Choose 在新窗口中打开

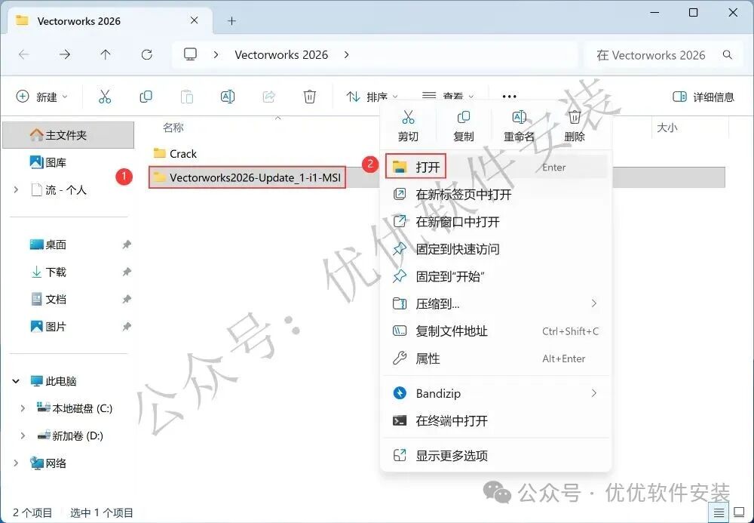pos(496,222)
